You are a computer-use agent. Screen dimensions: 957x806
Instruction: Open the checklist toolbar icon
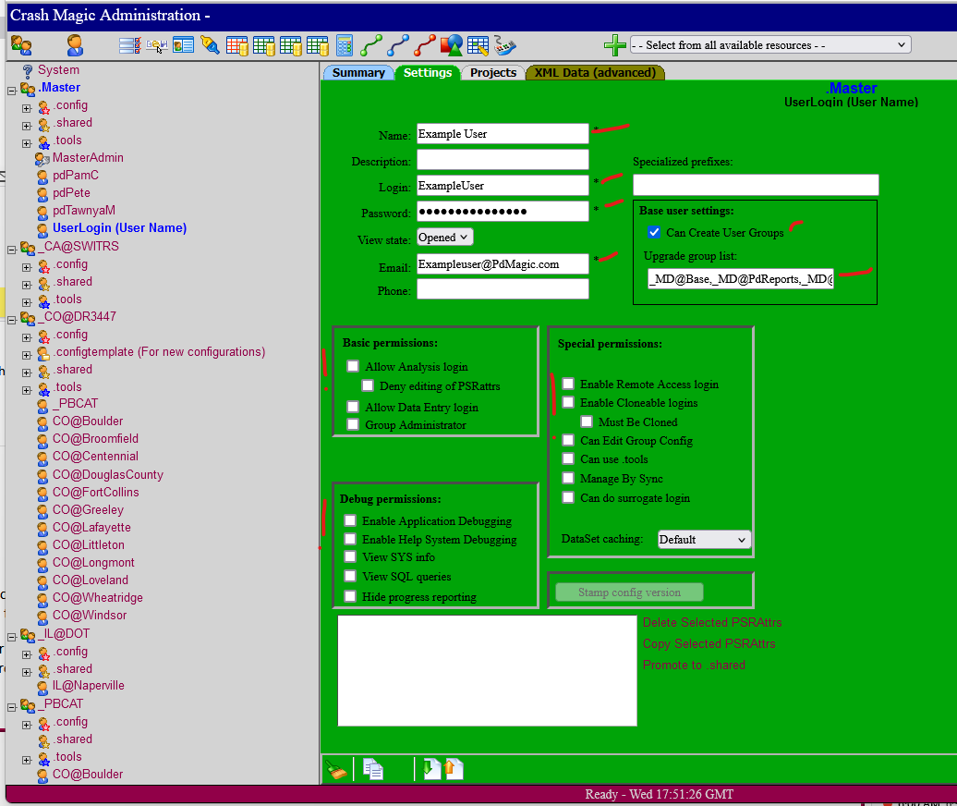[130, 46]
